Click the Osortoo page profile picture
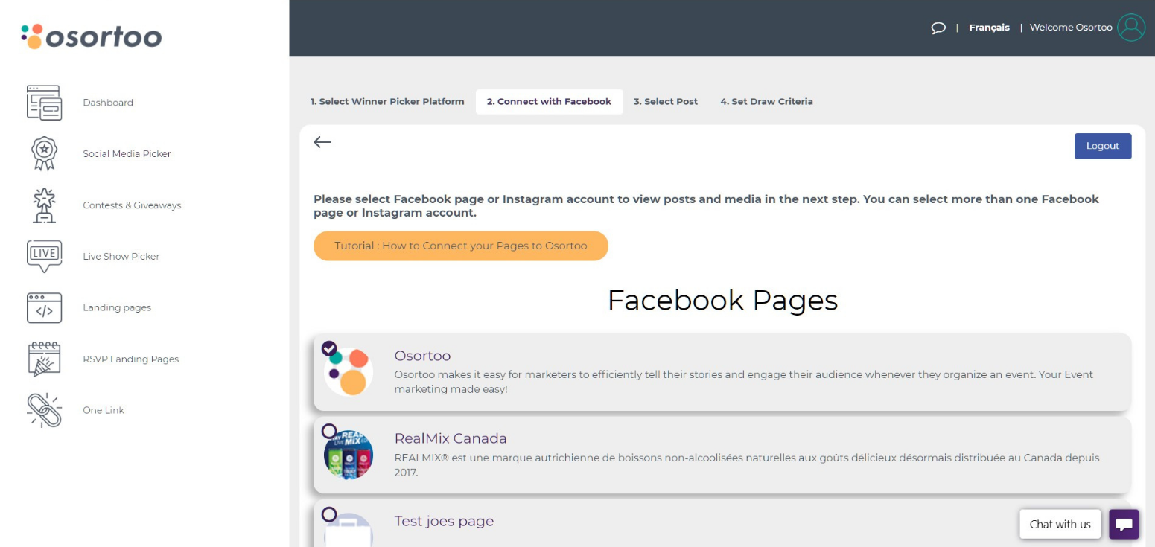This screenshot has width=1155, height=547. pos(349,371)
